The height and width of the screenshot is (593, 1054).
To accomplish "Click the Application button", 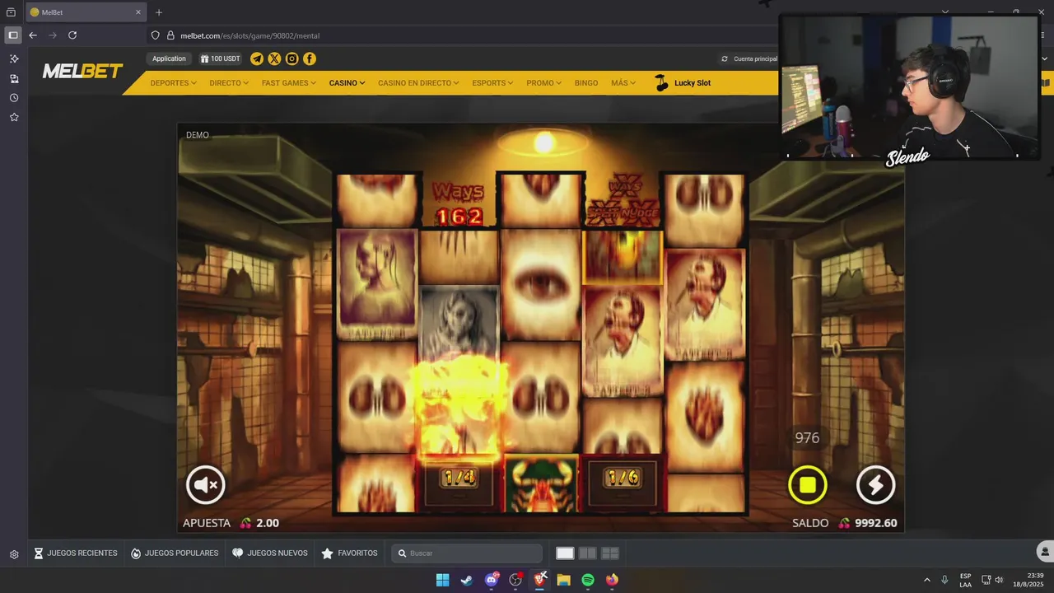I will point(169,58).
